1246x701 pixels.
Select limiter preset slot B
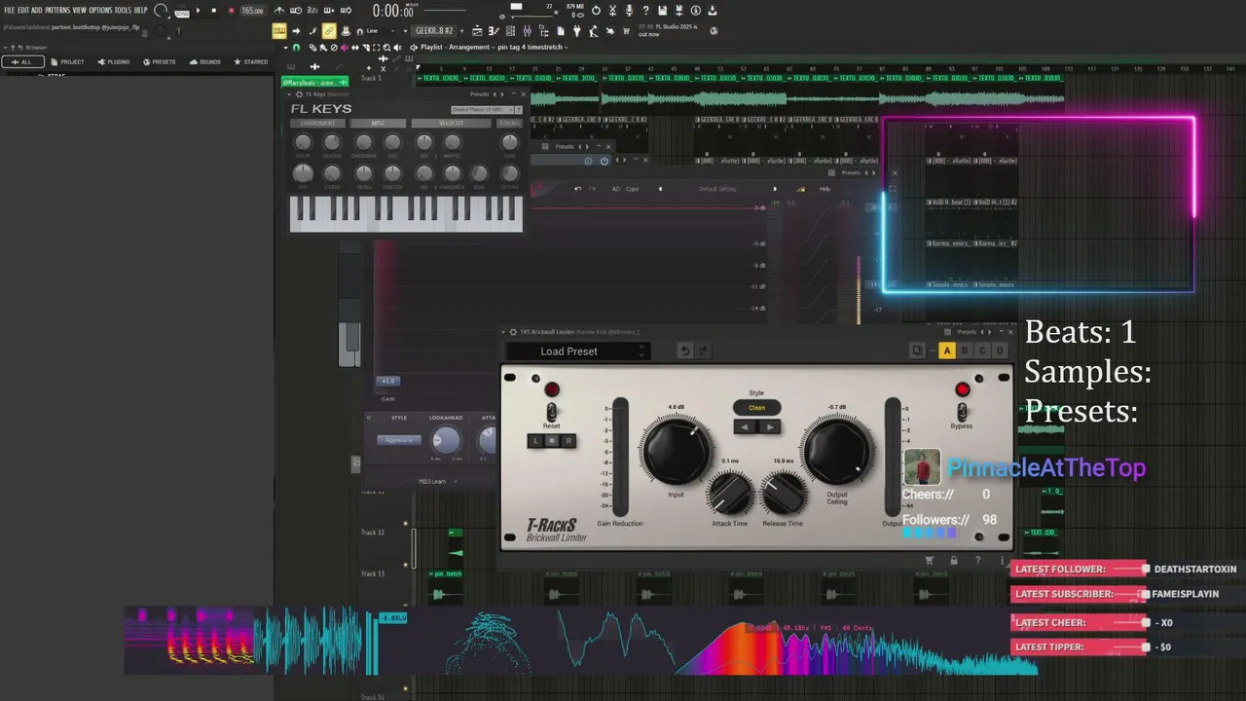tap(965, 350)
